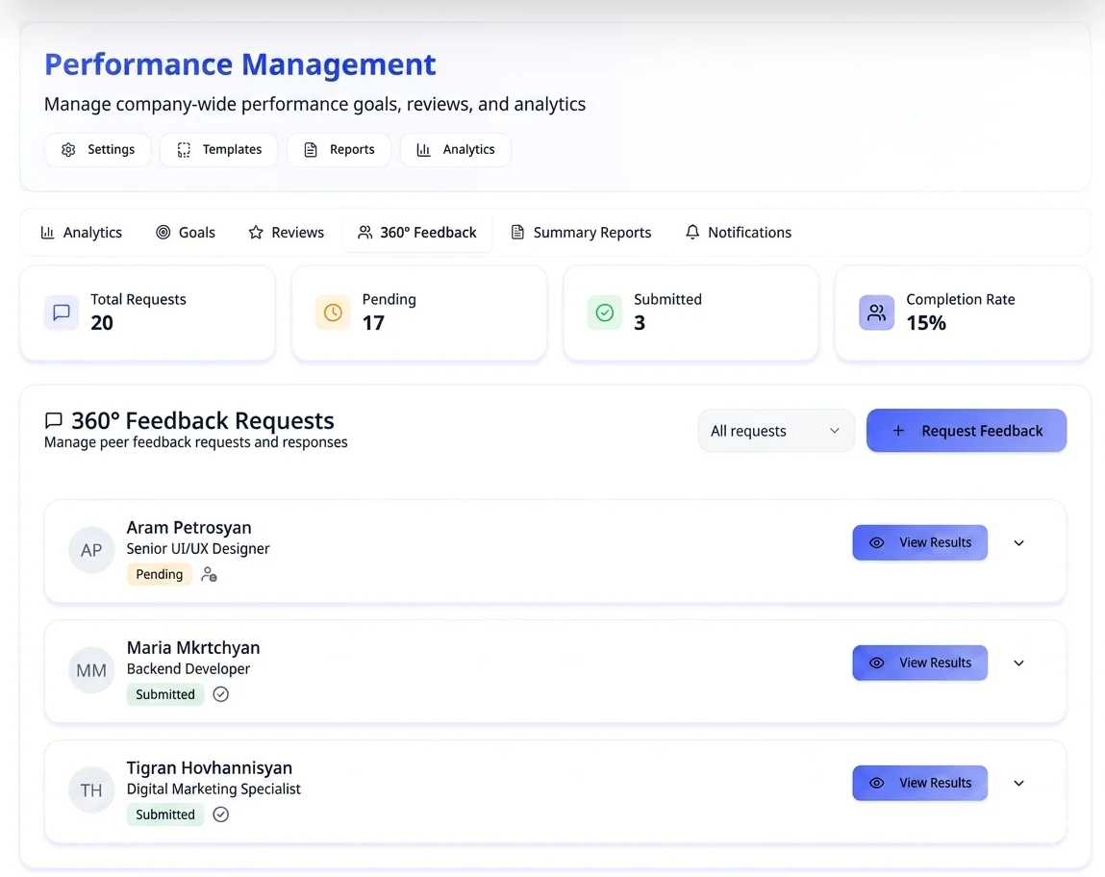Open the Notifications tab

[x=739, y=233]
